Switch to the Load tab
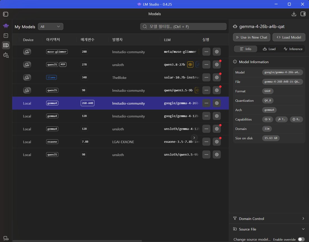Image resolution: width=309 pixels, height=242 pixels. 269,49
